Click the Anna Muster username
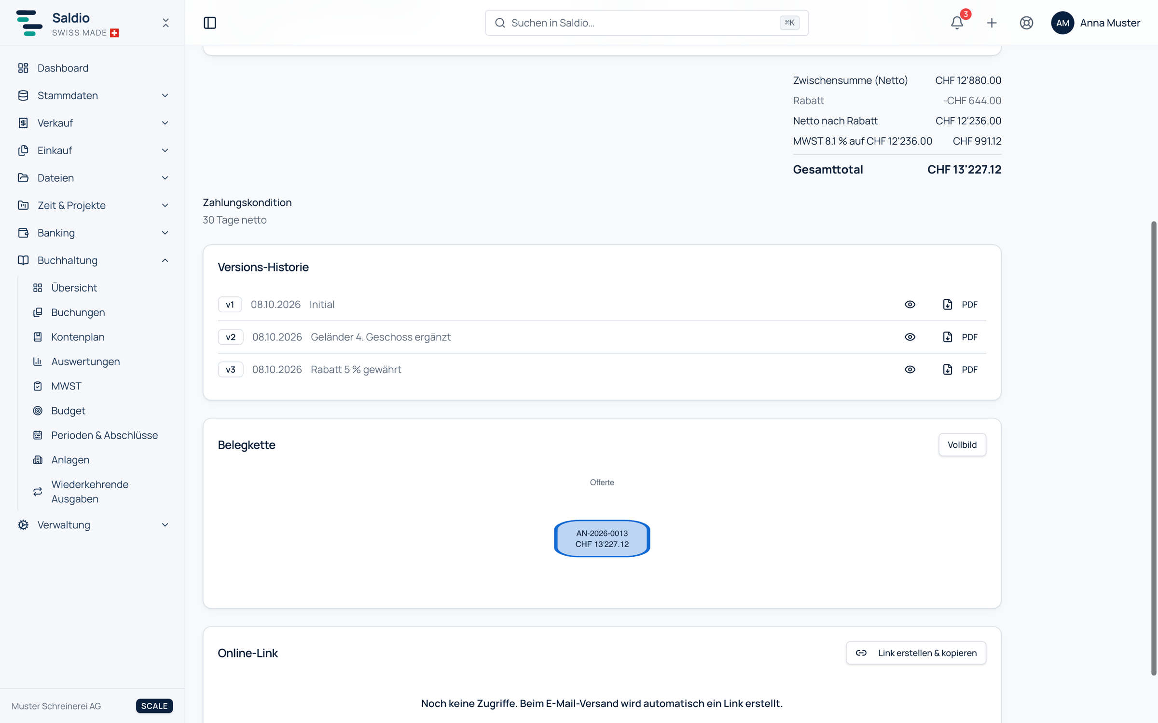 tap(1110, 23)
